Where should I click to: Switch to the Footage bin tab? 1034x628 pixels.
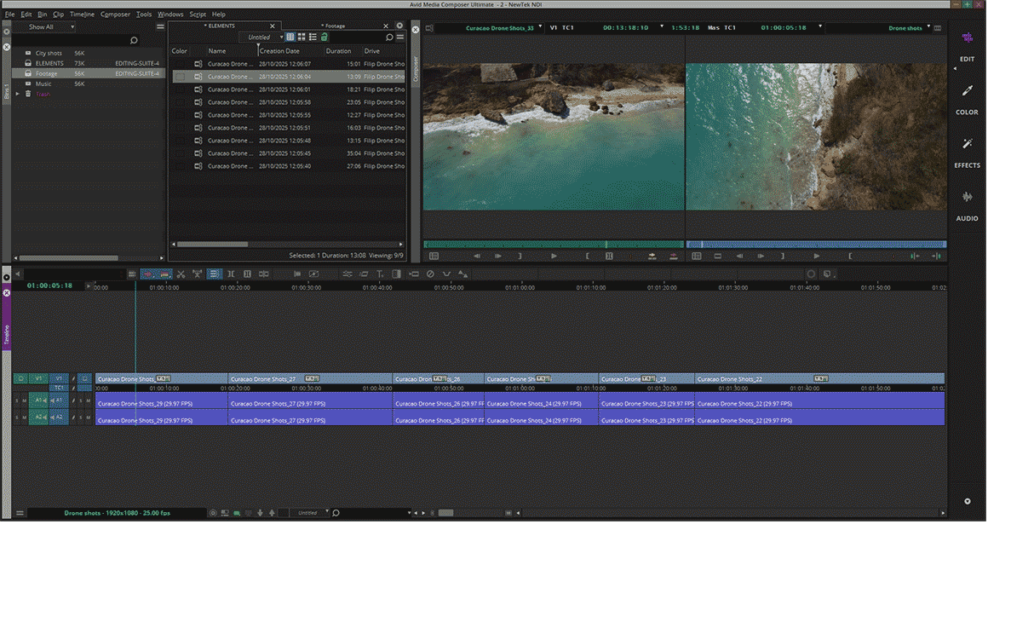[335, 26]
